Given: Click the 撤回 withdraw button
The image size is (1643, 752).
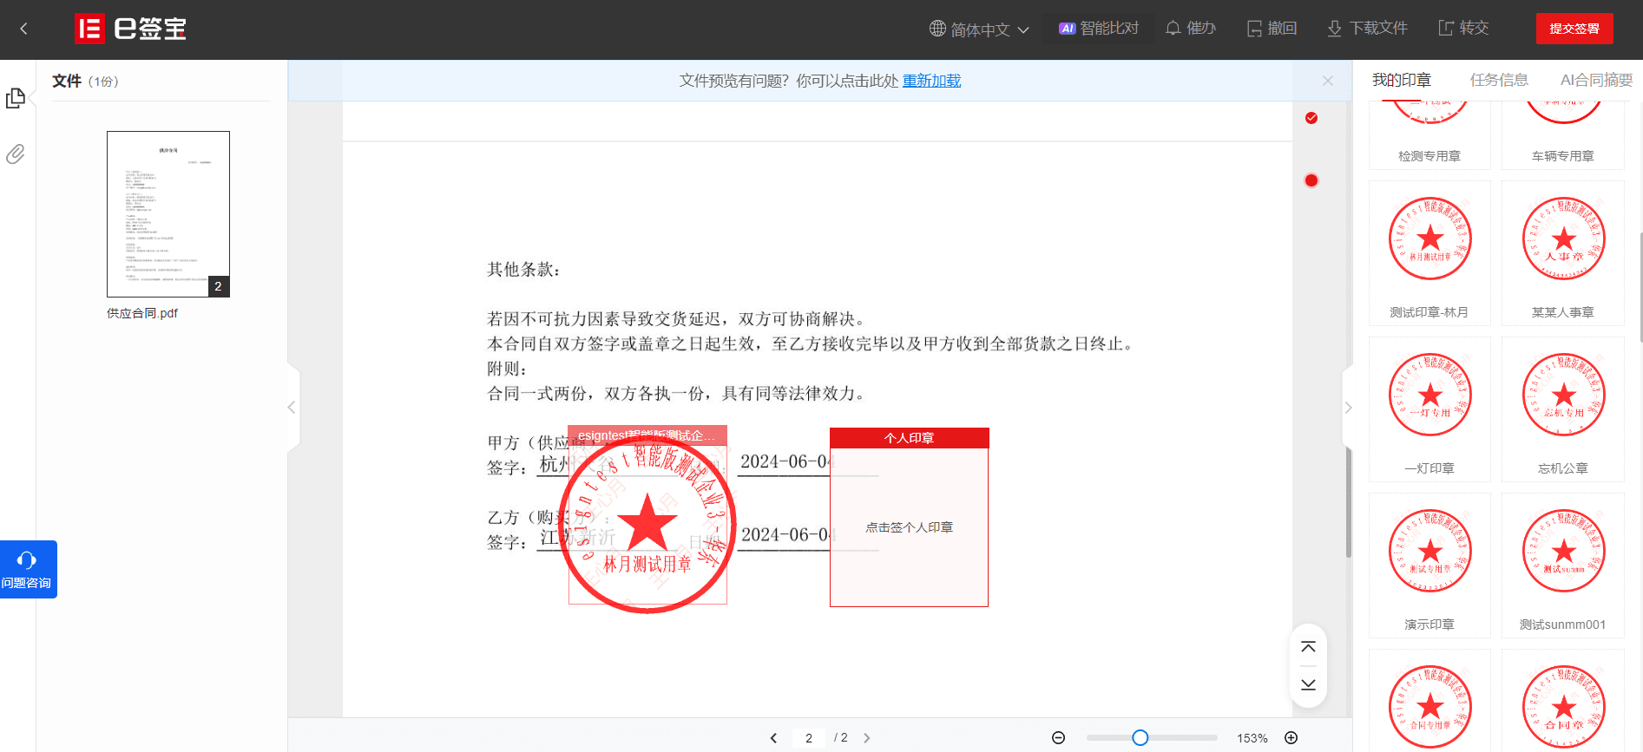Looking at the screenshot, I should [1272, 29].
